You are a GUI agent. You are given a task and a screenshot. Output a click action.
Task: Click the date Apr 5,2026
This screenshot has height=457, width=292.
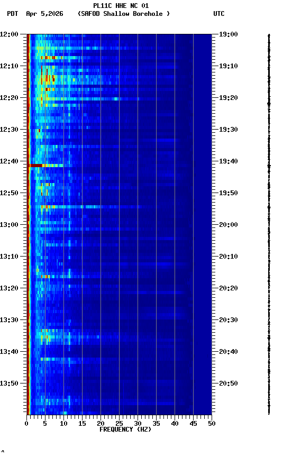tap(44, 14)
